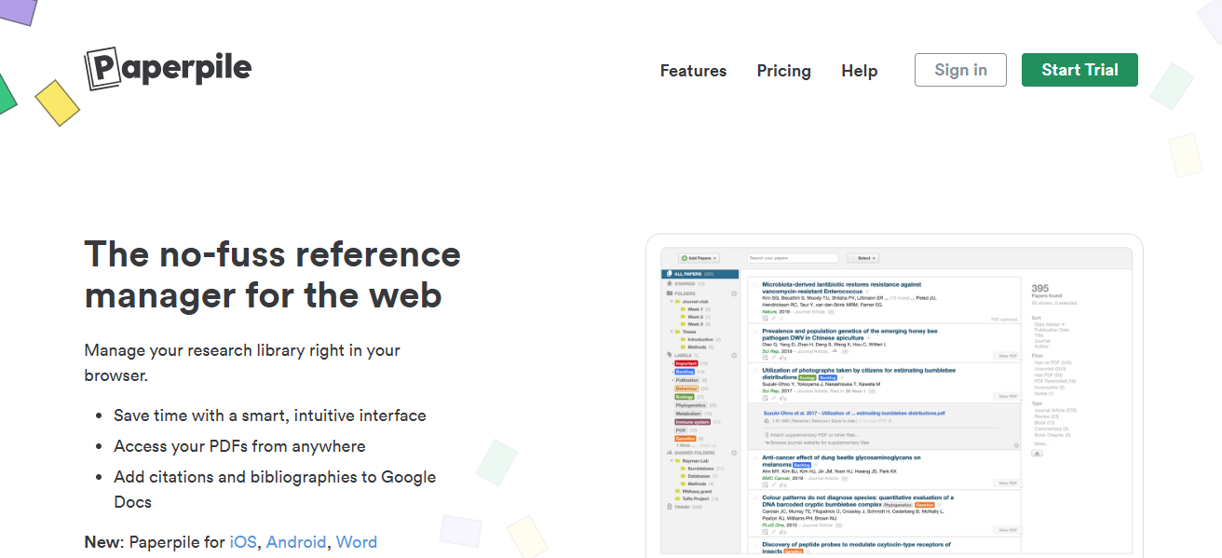Screen dimensions: 1222x558
Task: Check the Utilization of photographs paper checkbox
Action: [x=754, y=370]
